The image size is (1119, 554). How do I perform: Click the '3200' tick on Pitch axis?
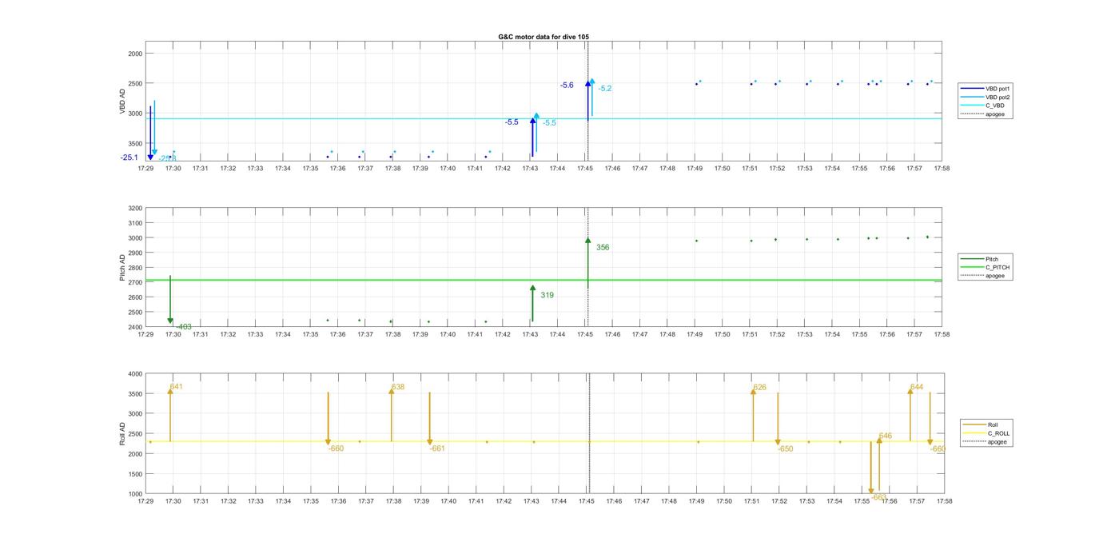(x=134, y=208)
